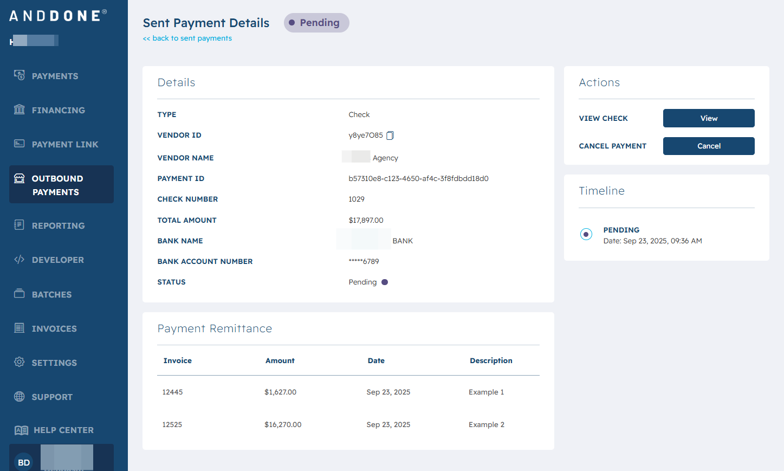Click the Settings gear icon
The width and height of the screenshot is (784, 471).
point(20,362)
